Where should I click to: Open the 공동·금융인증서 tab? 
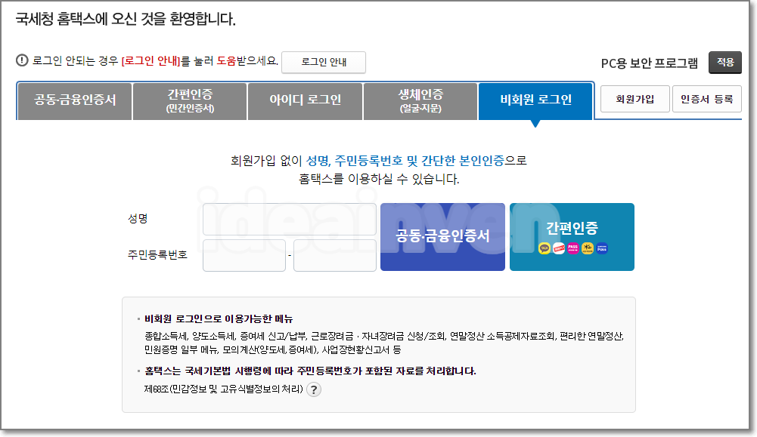[73, 100]
